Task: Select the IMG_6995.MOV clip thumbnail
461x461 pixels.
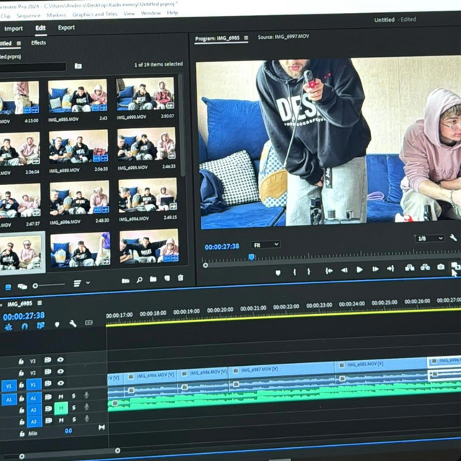Action: pos(146,144)
